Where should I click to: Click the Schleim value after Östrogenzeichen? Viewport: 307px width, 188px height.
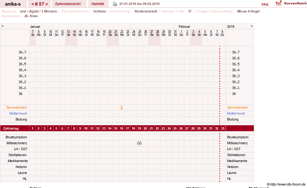[x=100, y=11]
